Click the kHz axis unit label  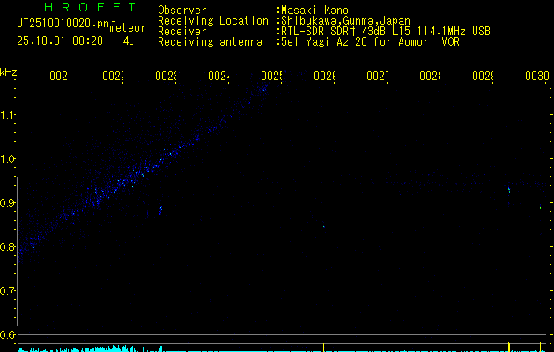tap(9, 72)
